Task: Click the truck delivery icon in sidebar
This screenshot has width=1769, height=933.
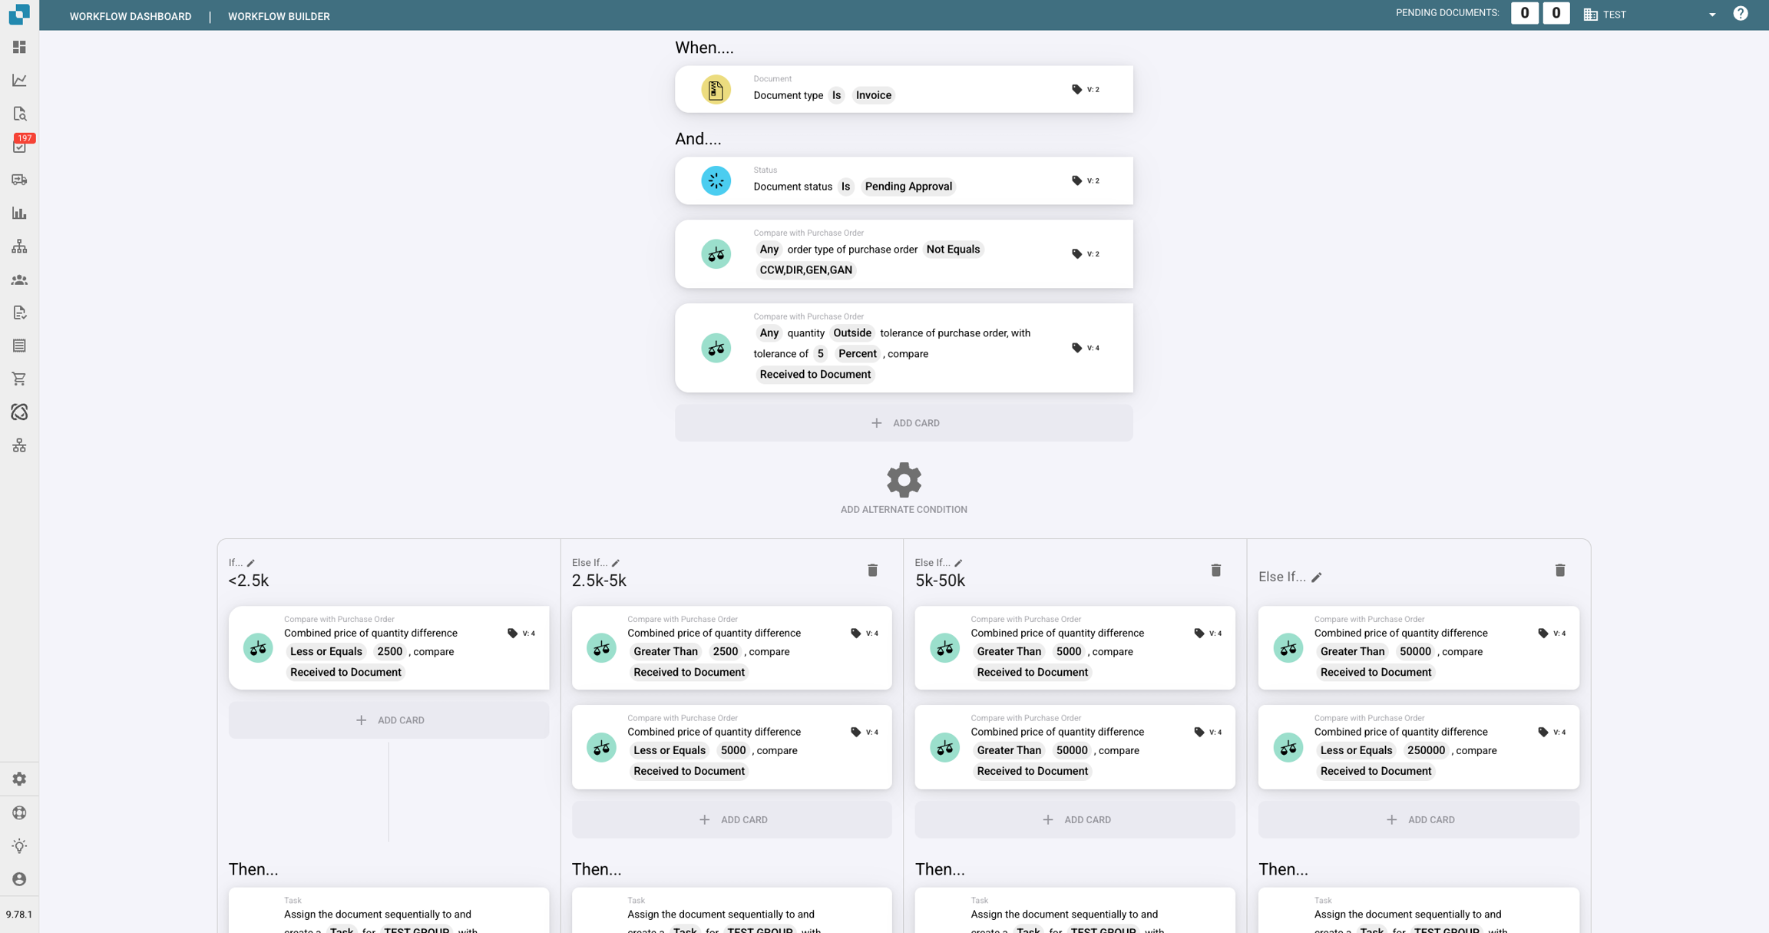Action: coord(19,180)
